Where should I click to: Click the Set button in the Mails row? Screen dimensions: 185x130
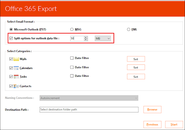(x=136, y=59)
